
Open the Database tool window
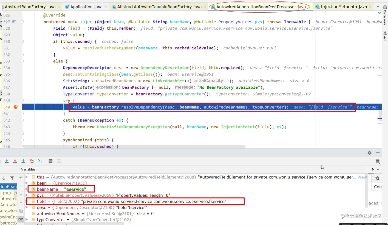coord(385,15)
